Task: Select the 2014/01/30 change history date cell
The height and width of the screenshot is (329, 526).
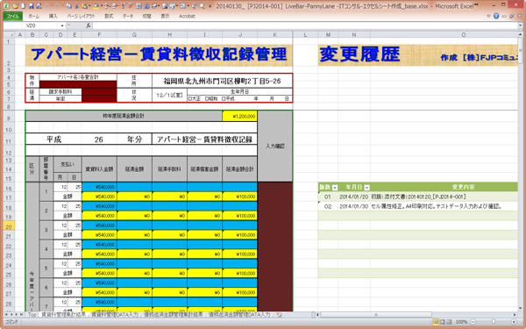Action: click(354, 206)
